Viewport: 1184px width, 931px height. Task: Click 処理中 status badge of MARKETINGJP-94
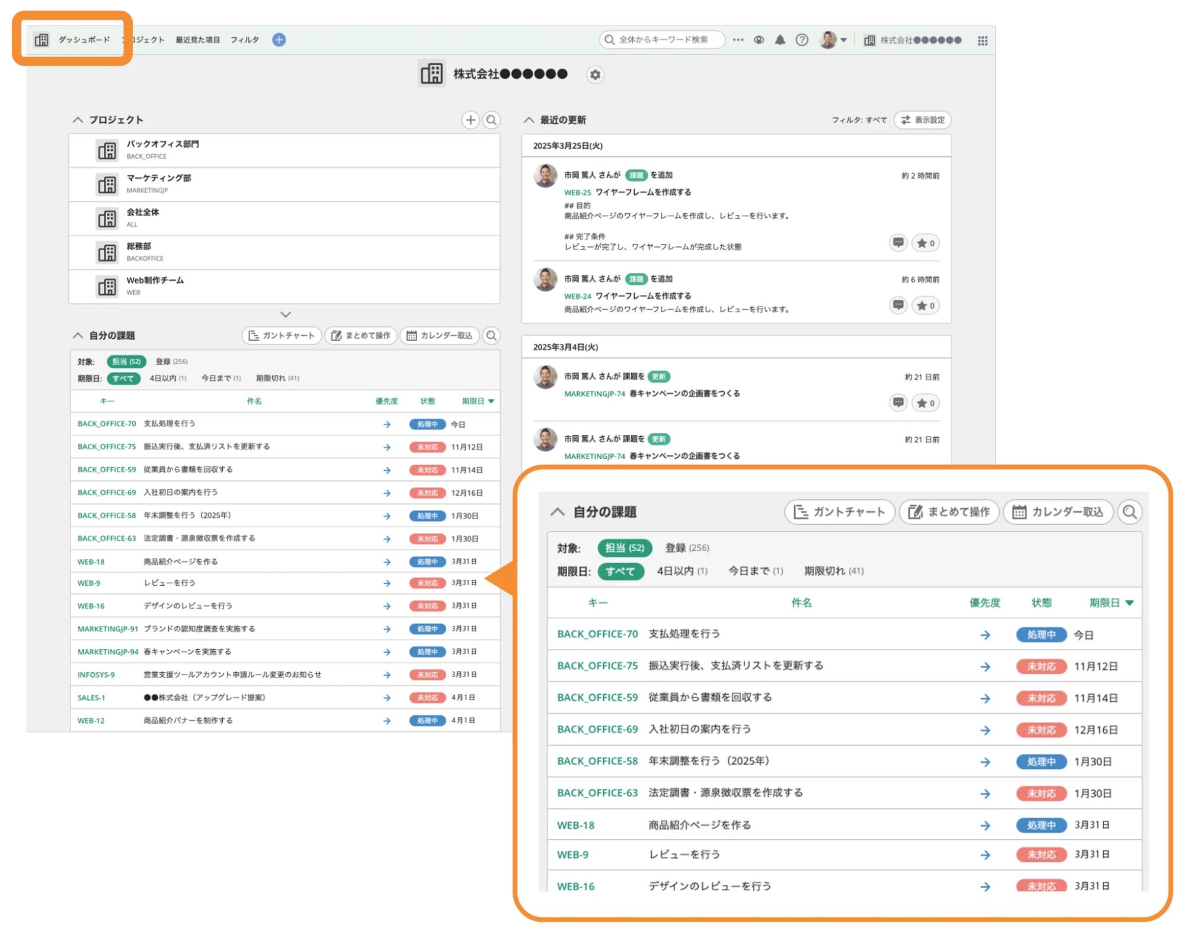427,652
